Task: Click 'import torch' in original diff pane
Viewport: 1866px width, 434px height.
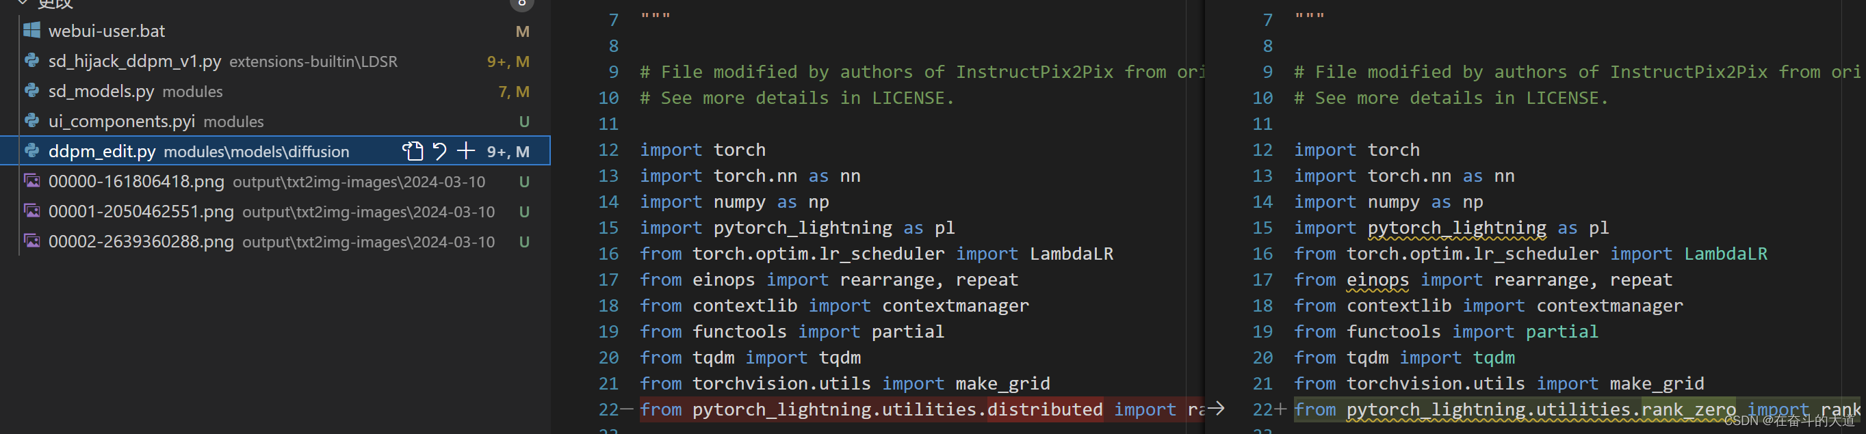Action: (x=703, y=150)
